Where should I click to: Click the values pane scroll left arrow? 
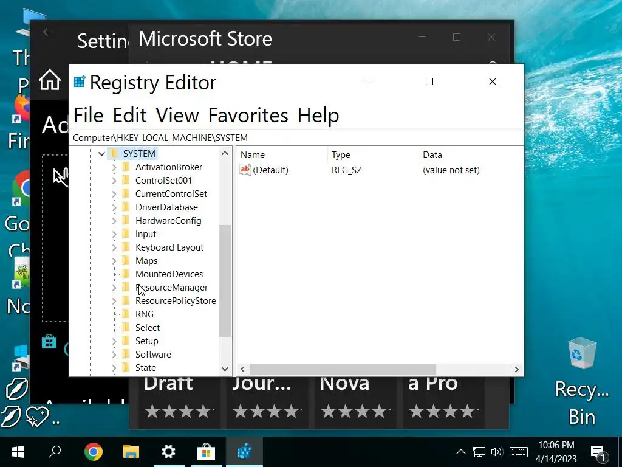(x=243, y=369)
